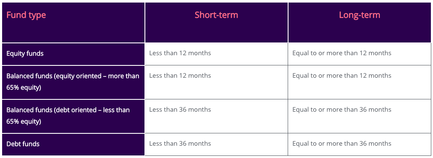Select debt oriented Balanced funds short-term cell
Viewport: 433px width, 158px height.
[x=216, y=116]
